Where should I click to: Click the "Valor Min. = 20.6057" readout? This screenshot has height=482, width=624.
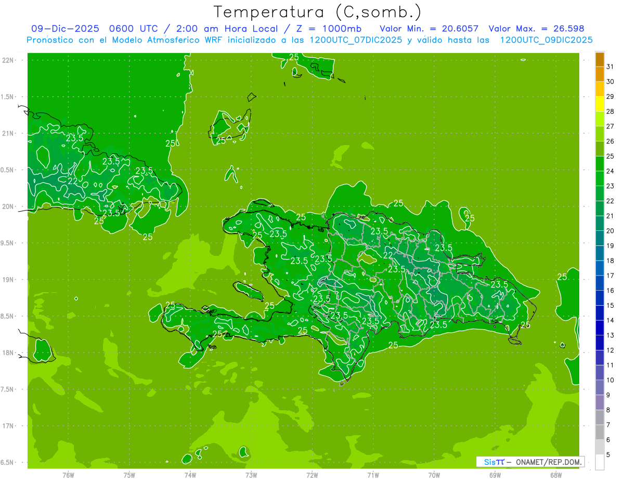(429, 29)
